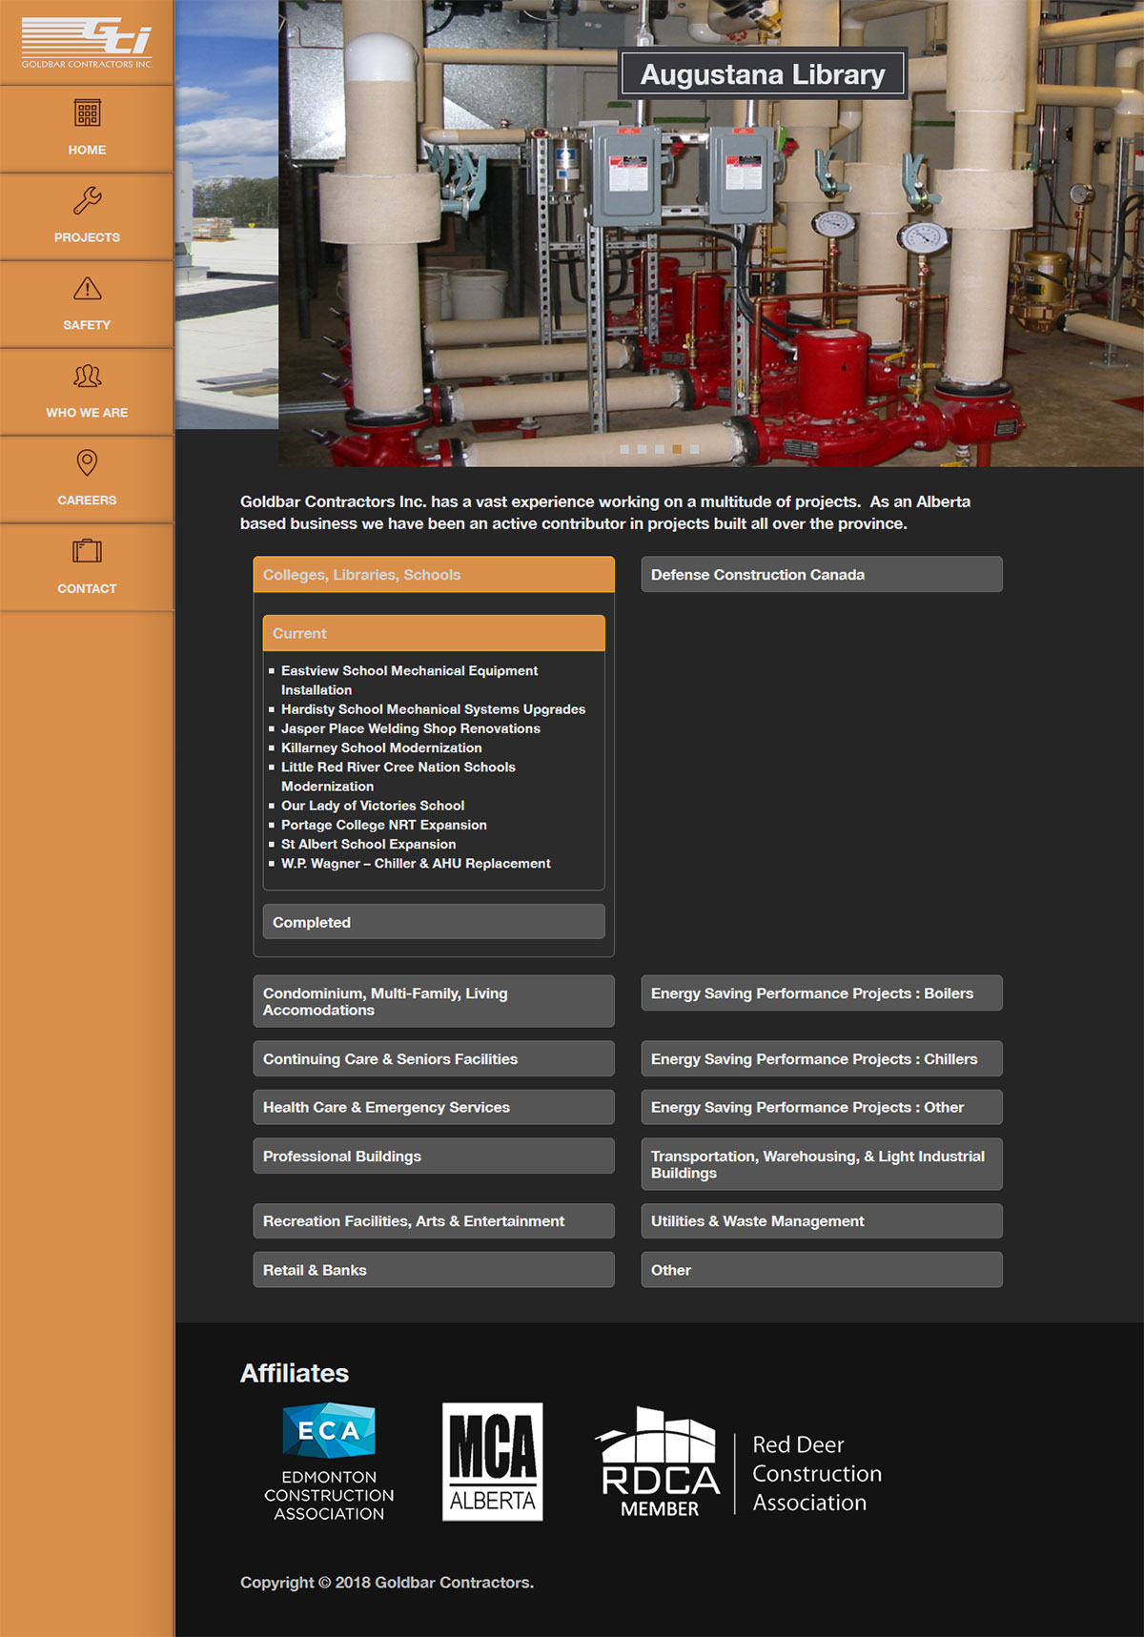1144x1637 pixels.
Task: Go to the WHO WE ARE menu label
Action: [x=87, y=413]
